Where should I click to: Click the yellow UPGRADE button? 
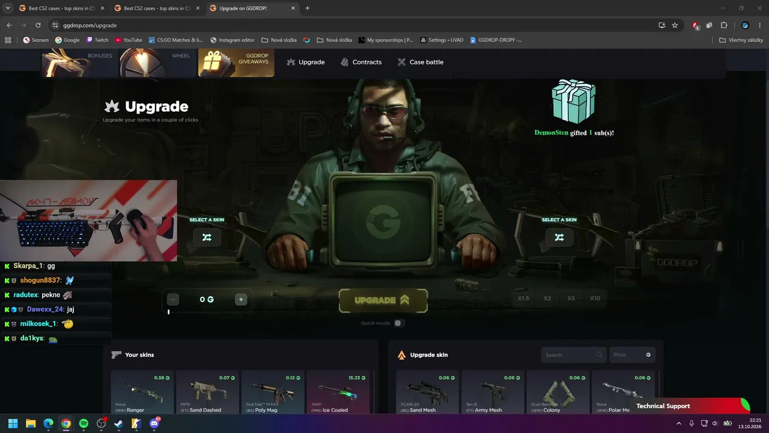coord(383,301)
